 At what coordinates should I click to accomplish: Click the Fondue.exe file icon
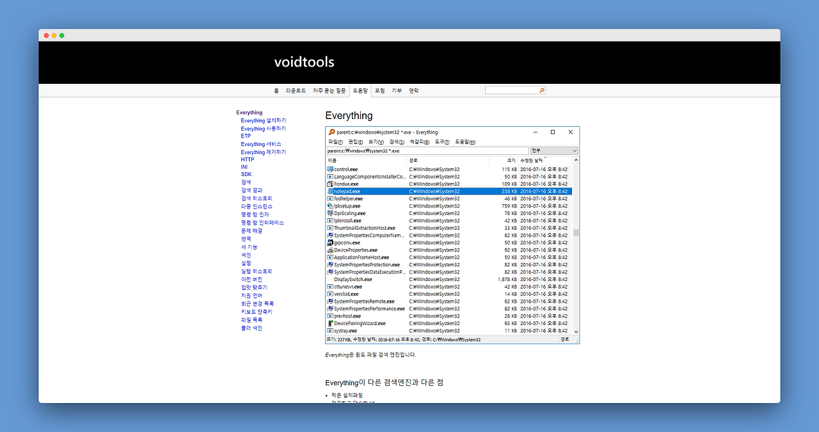(x=330, y=184)
